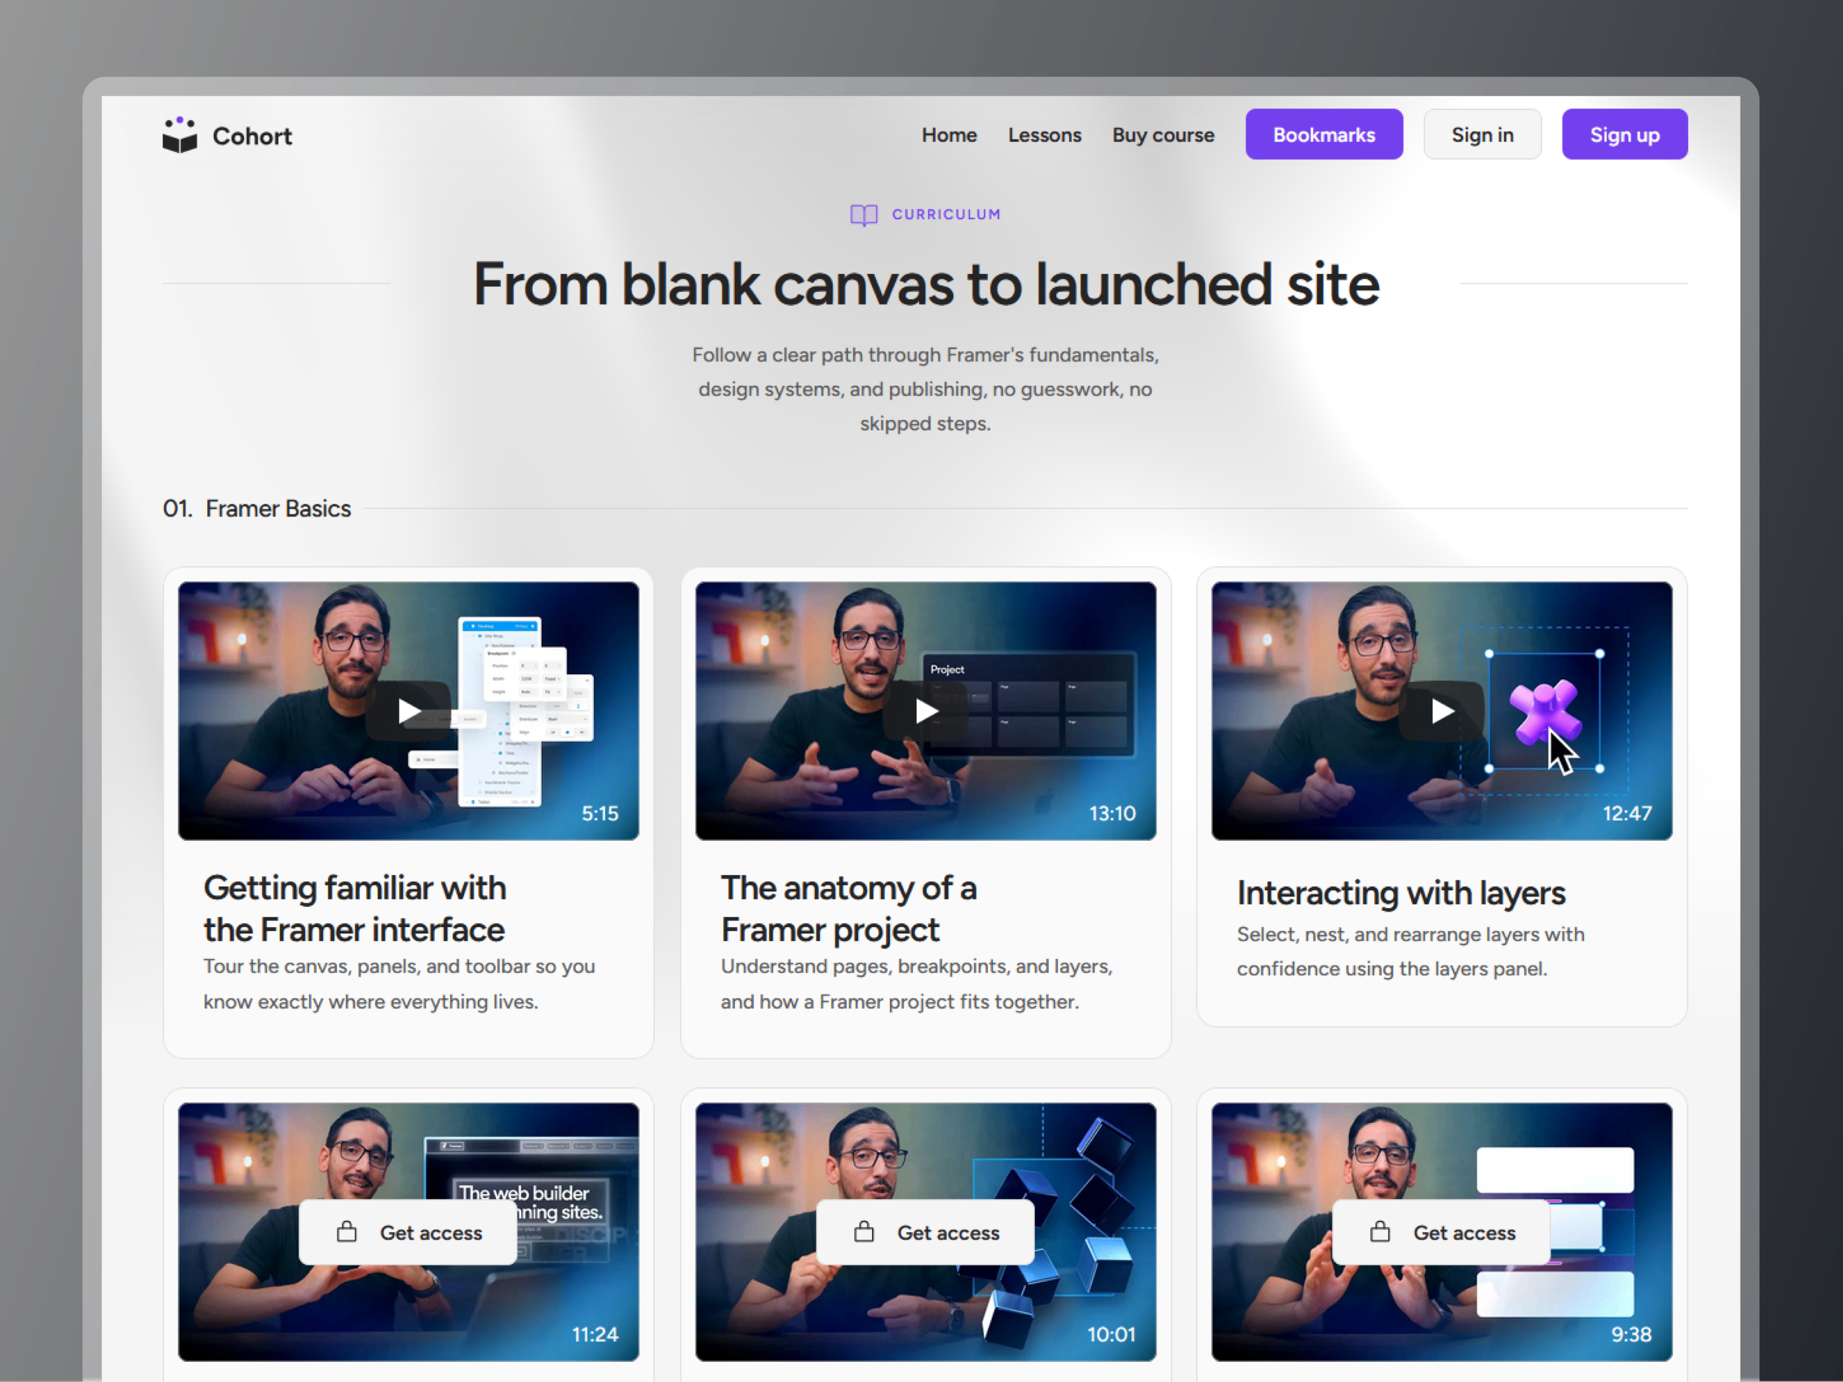
Task: Get access to the 10:01 lesson
Action: 926,1232
